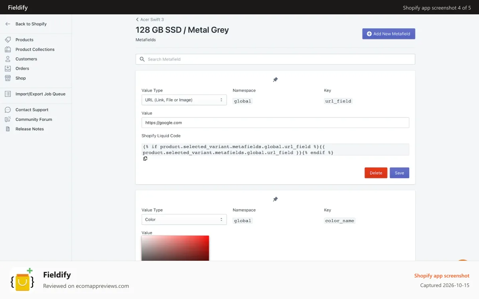Image resolution: width=479 pixels, height=299 pixels.
Task: Click the 128 GB SSD / Metal Grey heading
Action: [x=182, y=30]
